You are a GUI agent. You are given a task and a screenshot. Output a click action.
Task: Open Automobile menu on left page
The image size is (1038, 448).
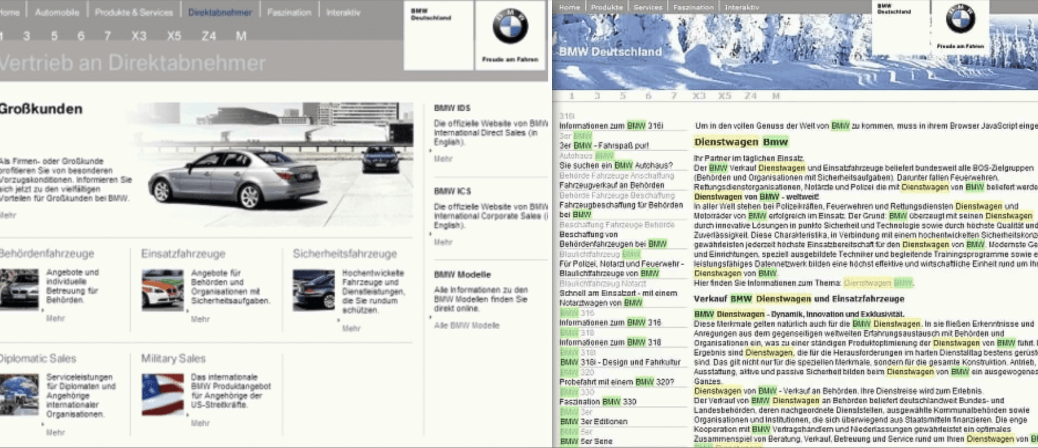pos(57,12)
